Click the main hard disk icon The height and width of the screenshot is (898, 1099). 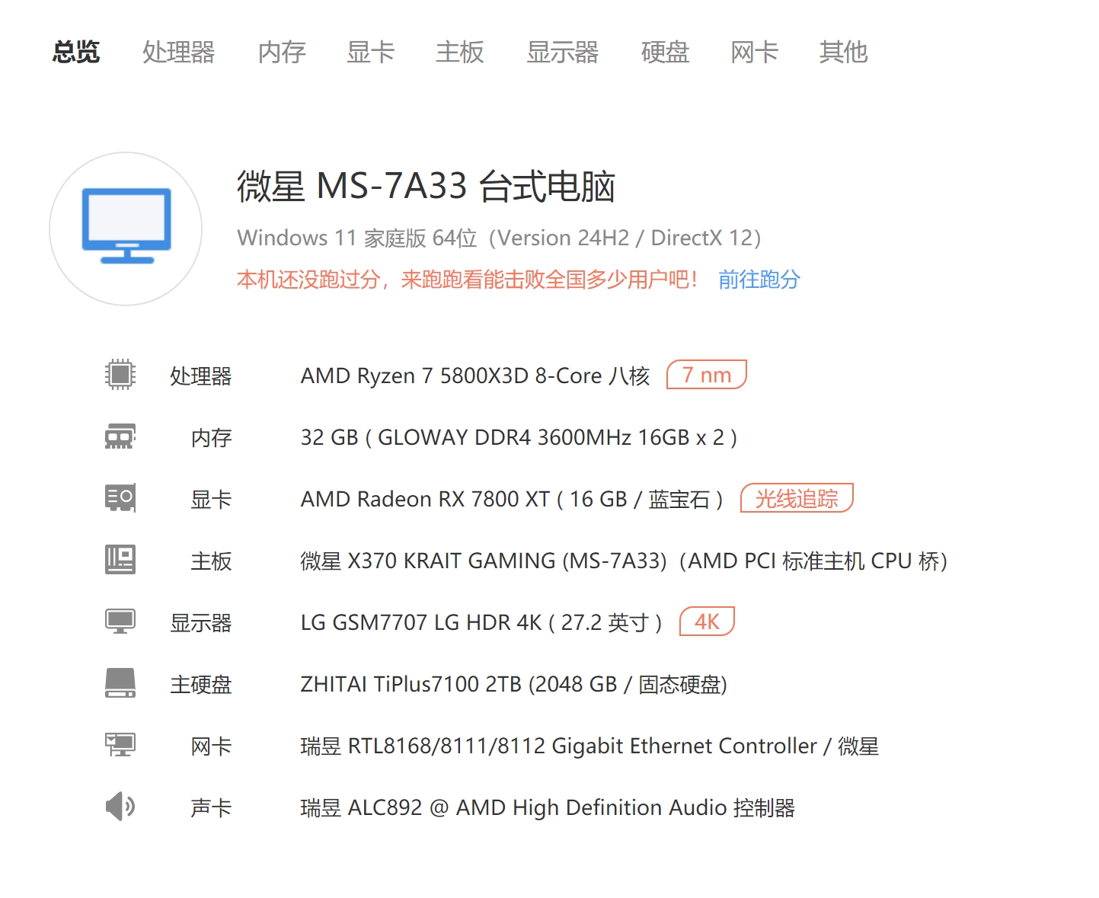(x=120, y=683)
